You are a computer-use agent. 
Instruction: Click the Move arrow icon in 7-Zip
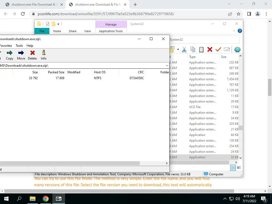coord(21,53)
